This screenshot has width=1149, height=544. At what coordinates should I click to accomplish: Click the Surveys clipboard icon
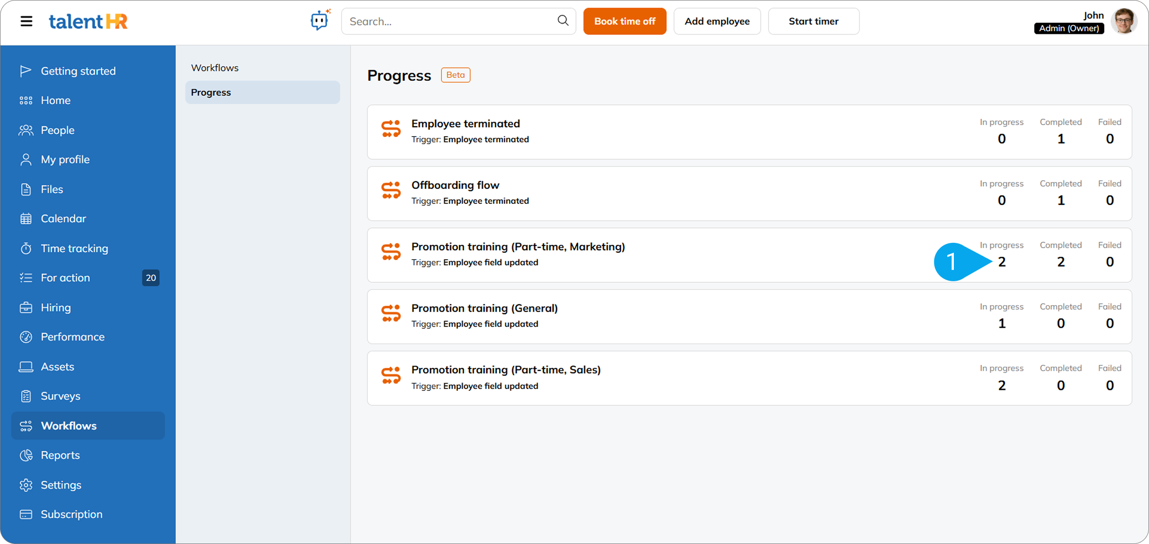[x=25, y=396]
